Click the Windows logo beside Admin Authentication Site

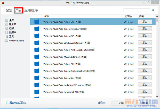tap(37, 50)
